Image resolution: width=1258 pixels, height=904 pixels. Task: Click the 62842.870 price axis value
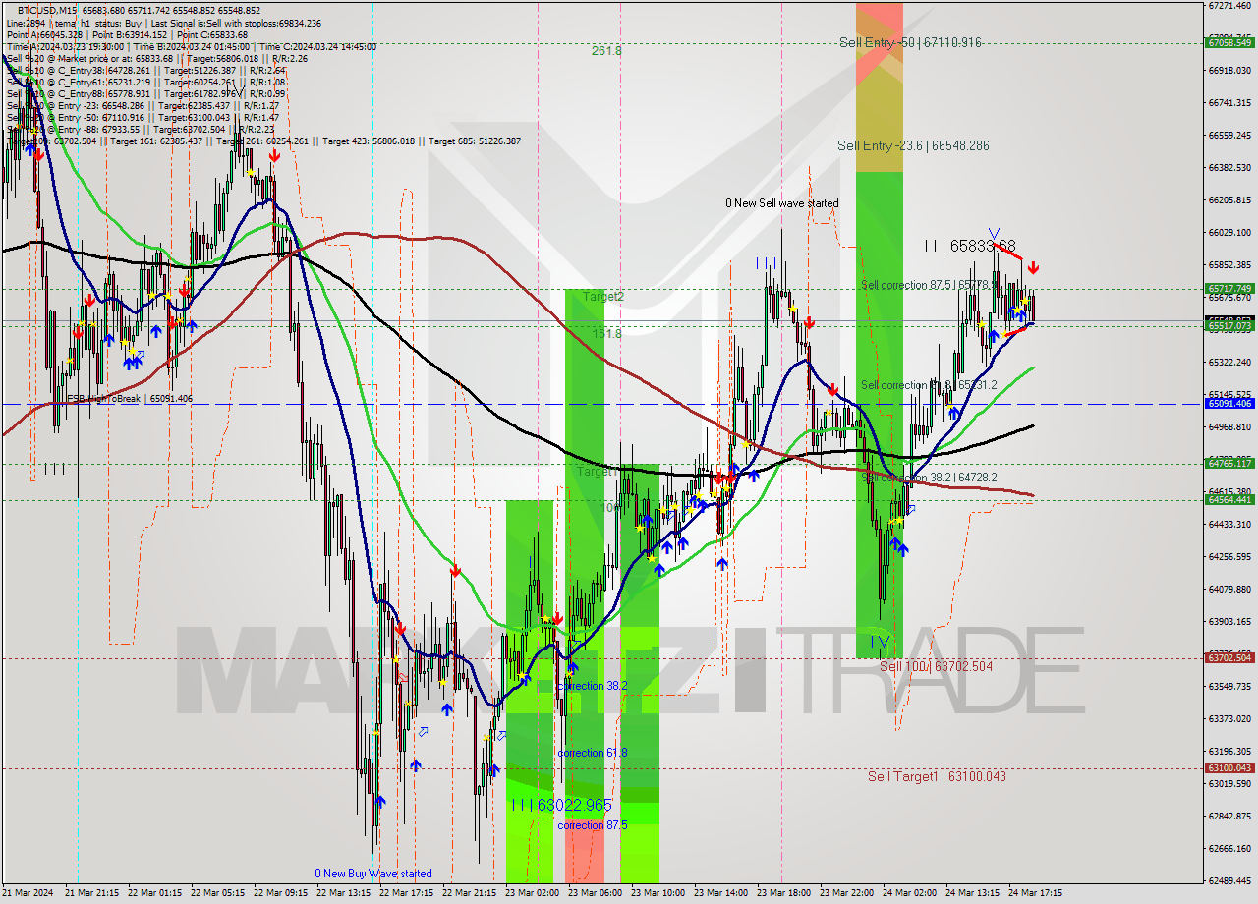pyautogui.click(x=1229, y=817)
